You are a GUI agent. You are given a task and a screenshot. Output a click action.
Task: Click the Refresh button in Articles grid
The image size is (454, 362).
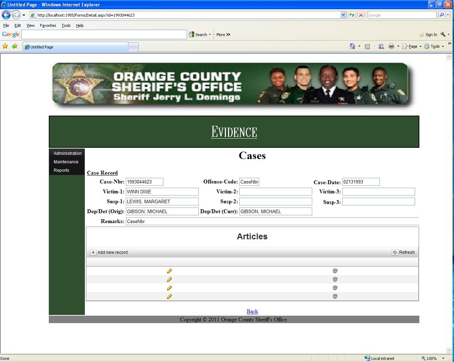[x=403, y=252]
